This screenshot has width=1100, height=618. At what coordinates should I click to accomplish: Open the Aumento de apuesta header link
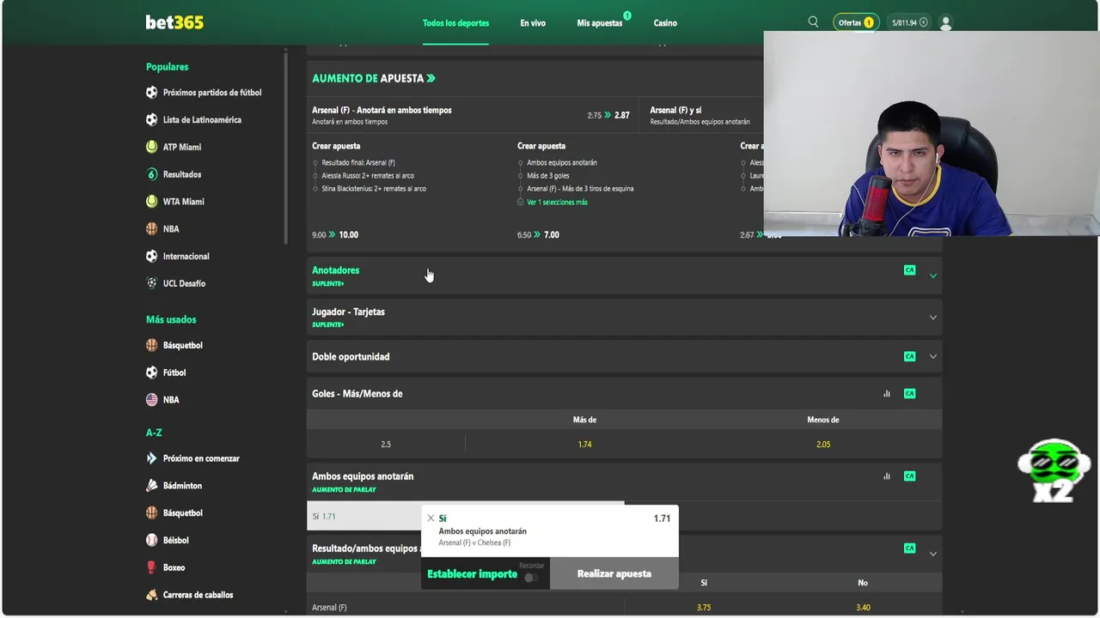click(374, 78)
